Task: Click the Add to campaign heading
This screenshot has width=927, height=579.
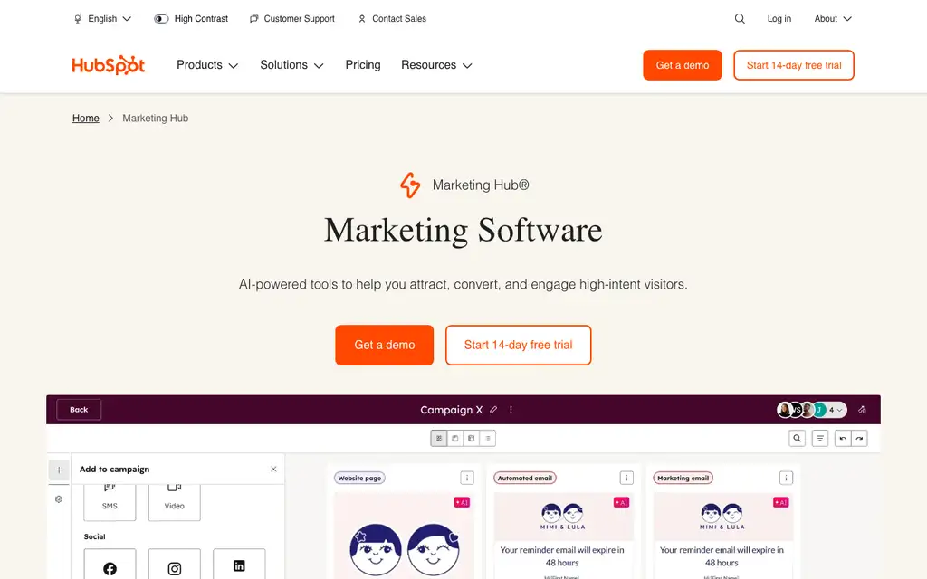Action: point(115,470)
